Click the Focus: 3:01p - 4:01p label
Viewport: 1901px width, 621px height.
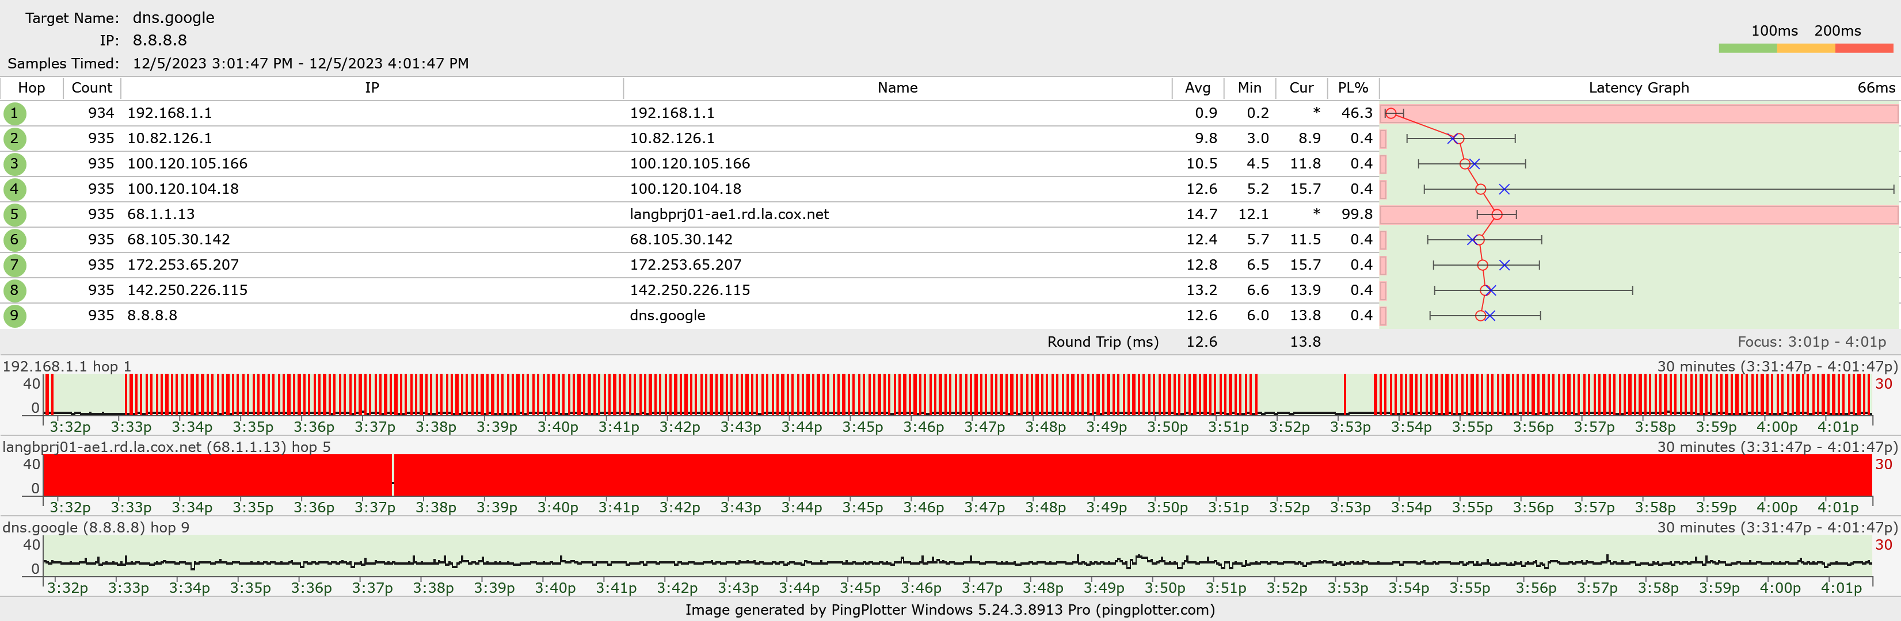[1811, 342]
